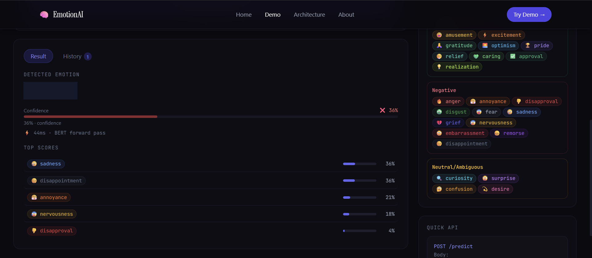Click the red X icon beside confidence percentage
Image resolution: width=592 pixels, height=258 pixels.
pyautogui.click(x=383, y=110)
